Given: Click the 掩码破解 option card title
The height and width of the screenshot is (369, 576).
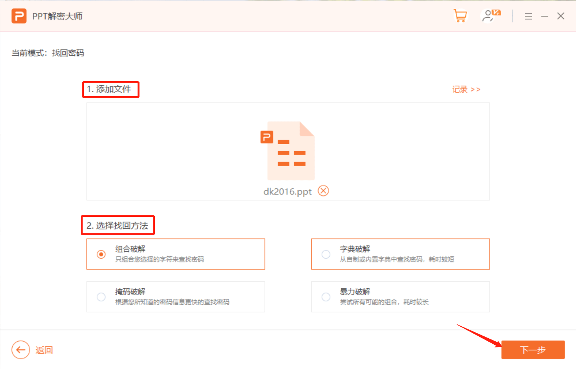Looking at the screenshot, I should (130, 292).
